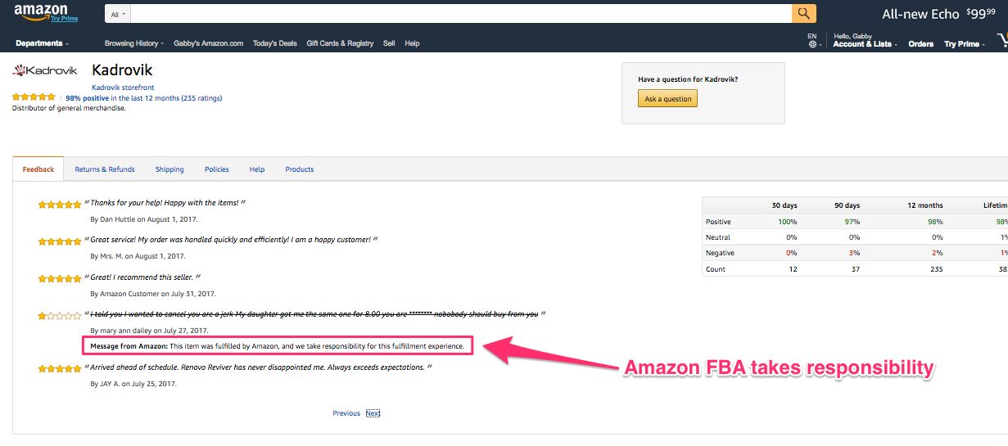Click the one-star rating on mary ann dailey's review

coord(60,315)
